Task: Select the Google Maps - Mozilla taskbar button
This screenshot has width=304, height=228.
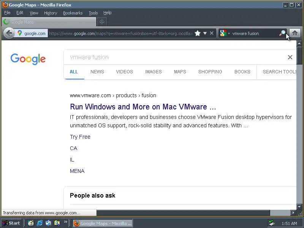Action: (x=103, y=223)
